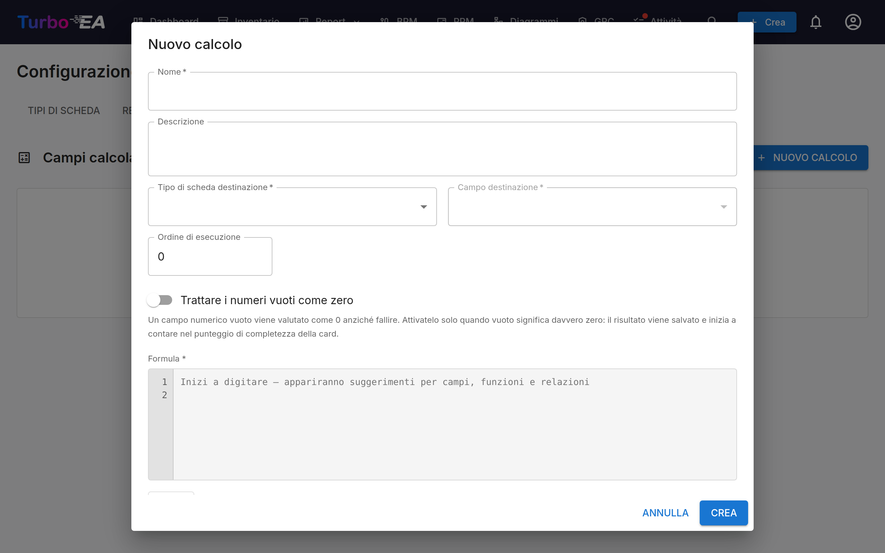The height and width of the screenshot is (553, 885).
Task: Click the Ordine di esecuzione field
Action: coord(210,256)
